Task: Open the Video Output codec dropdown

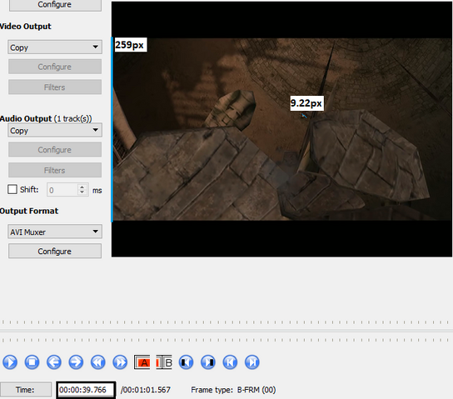Action: point(55,47)
